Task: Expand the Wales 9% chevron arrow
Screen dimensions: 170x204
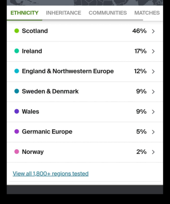Action: tap(153, 112)
